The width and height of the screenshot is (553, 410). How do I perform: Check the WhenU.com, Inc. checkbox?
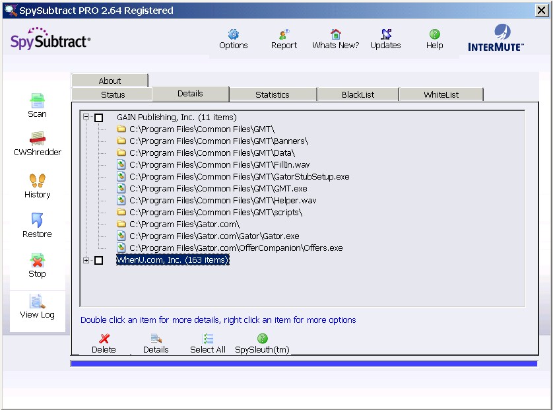(99, 260)
